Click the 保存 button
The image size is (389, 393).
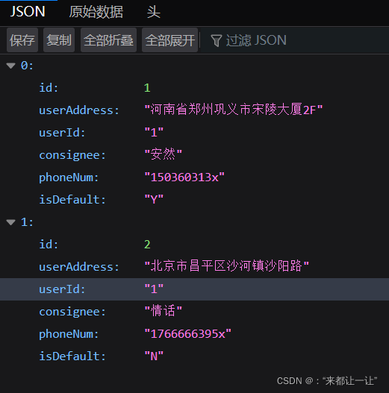tap(22, 40)
